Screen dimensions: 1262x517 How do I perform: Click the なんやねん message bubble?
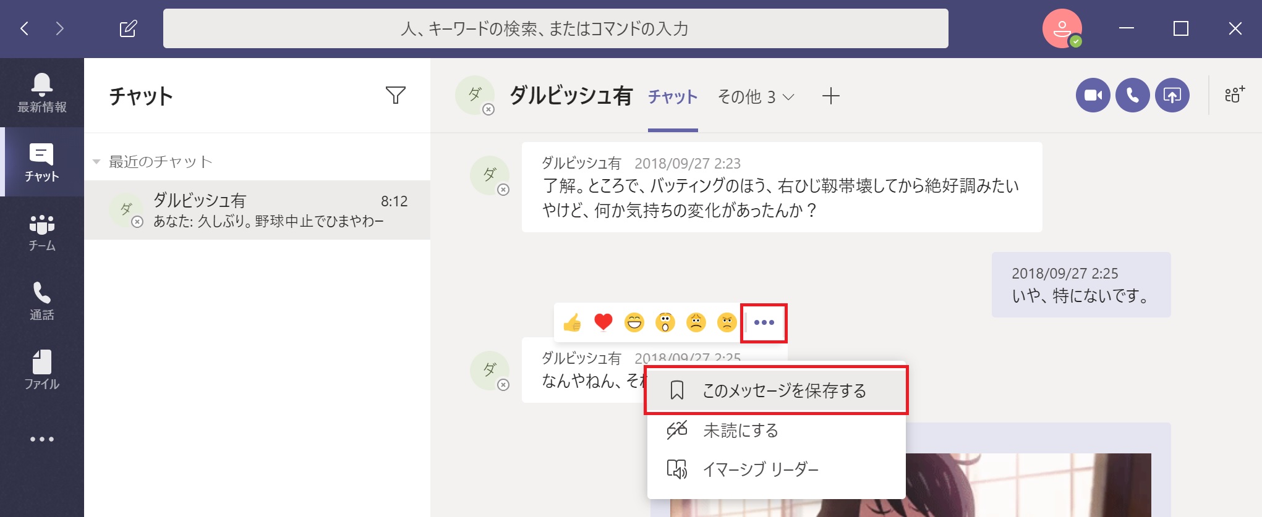click(x=584, y=370)
